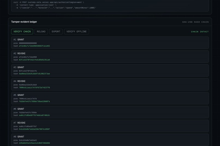Click the green hash value of entry #4

34,88
